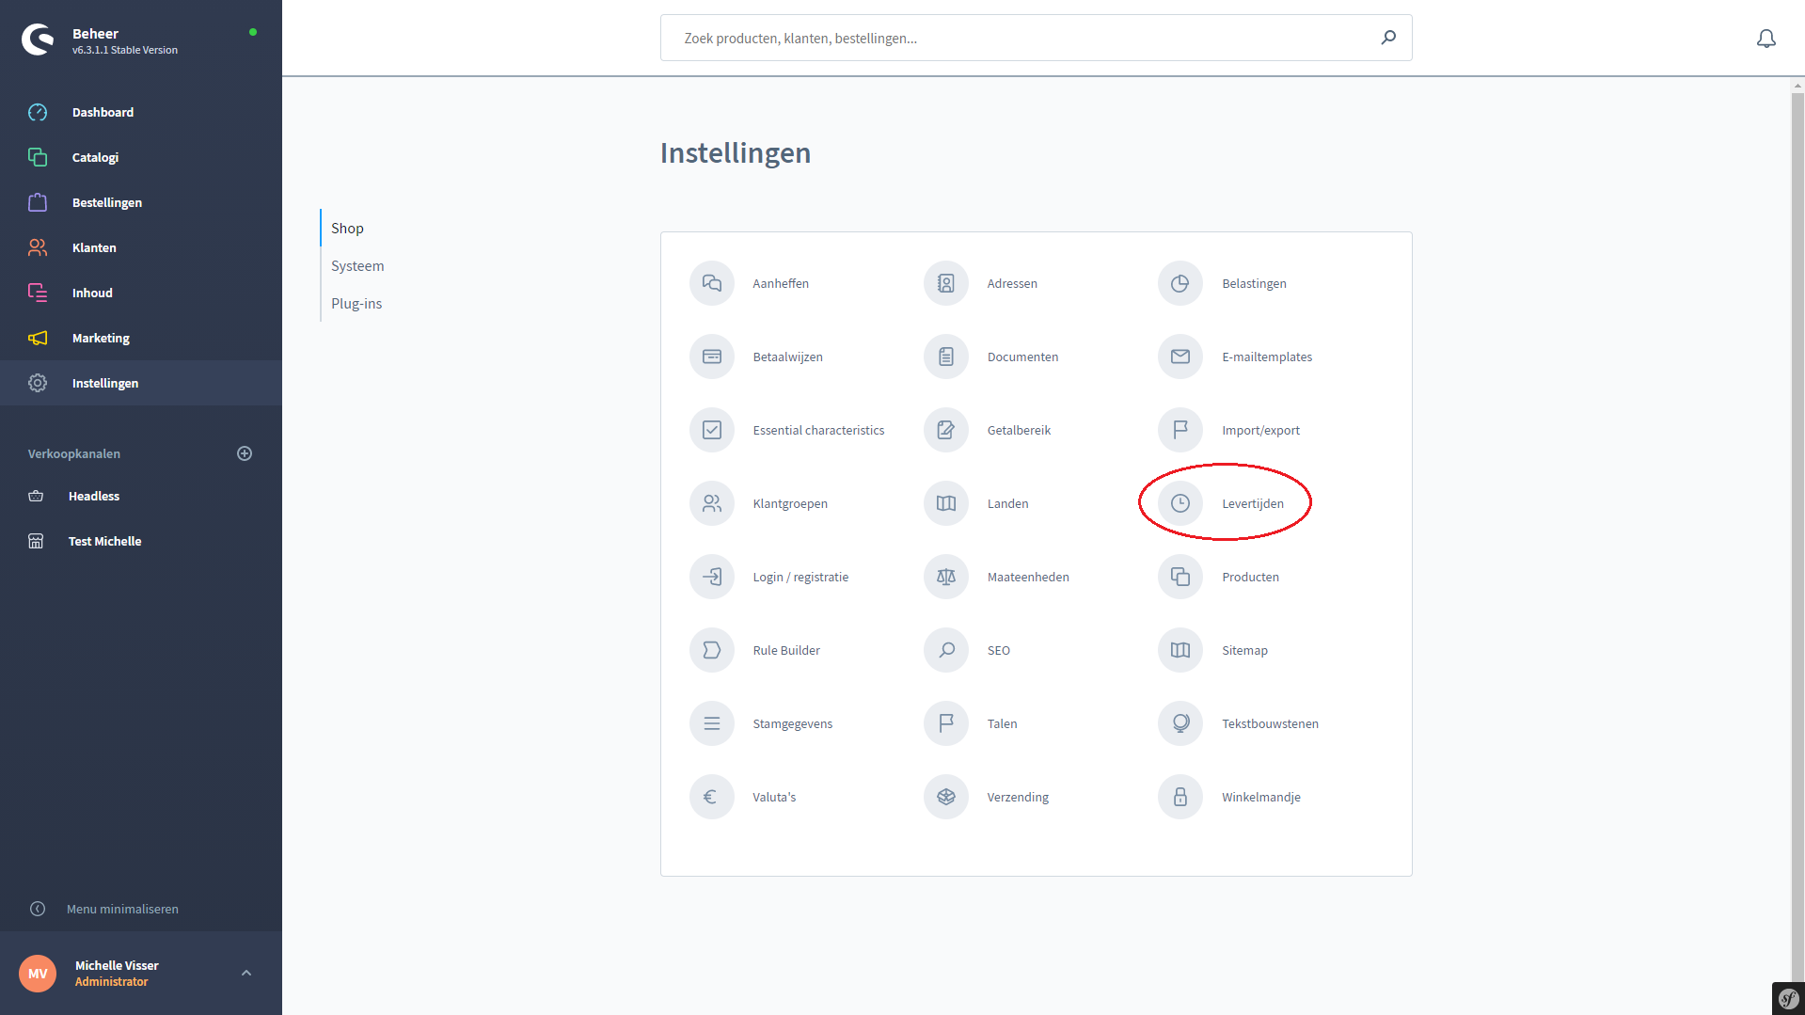Click the Symfony debug toolbar icon
Image resolution: width=1805 pixels, height=1015 pixels.
pyautogui.click(x=1787, y=998)
